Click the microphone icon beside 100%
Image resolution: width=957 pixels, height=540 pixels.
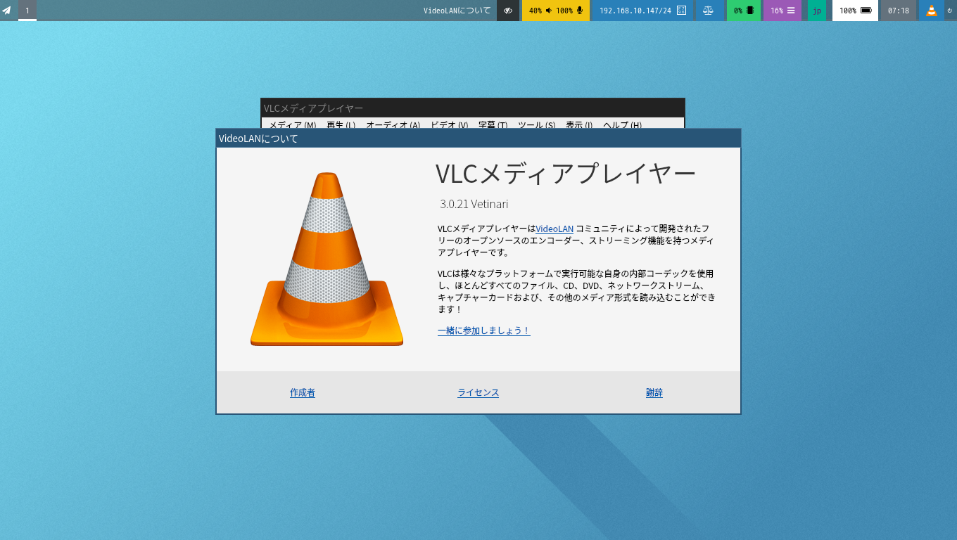pos(580,11)
